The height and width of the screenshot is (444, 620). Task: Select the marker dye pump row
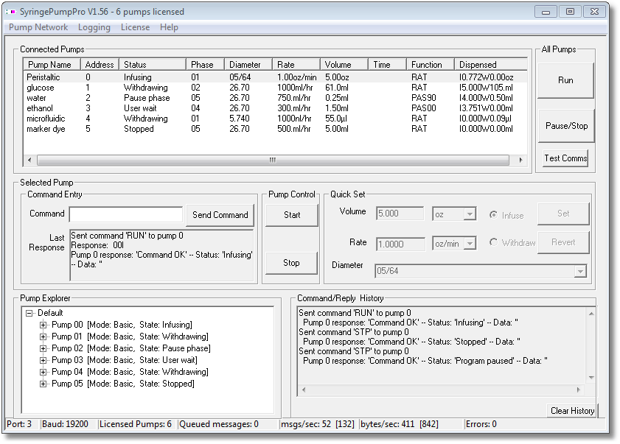point(275,128)
